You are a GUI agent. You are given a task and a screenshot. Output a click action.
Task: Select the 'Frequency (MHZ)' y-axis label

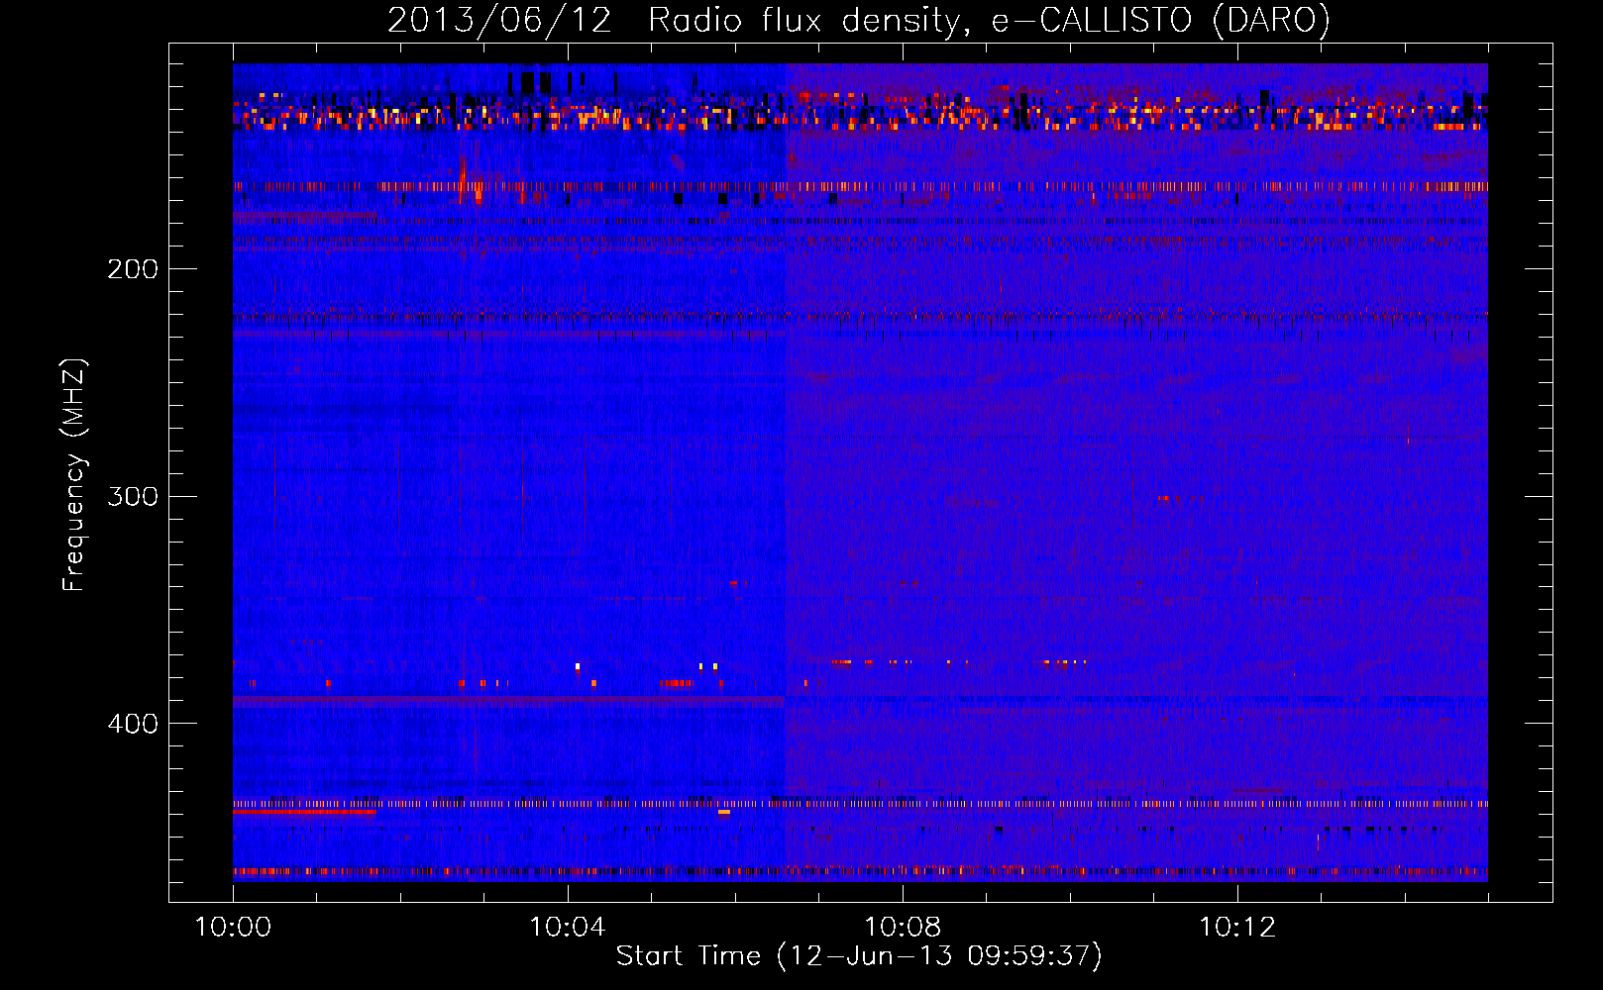coord(74,475)
